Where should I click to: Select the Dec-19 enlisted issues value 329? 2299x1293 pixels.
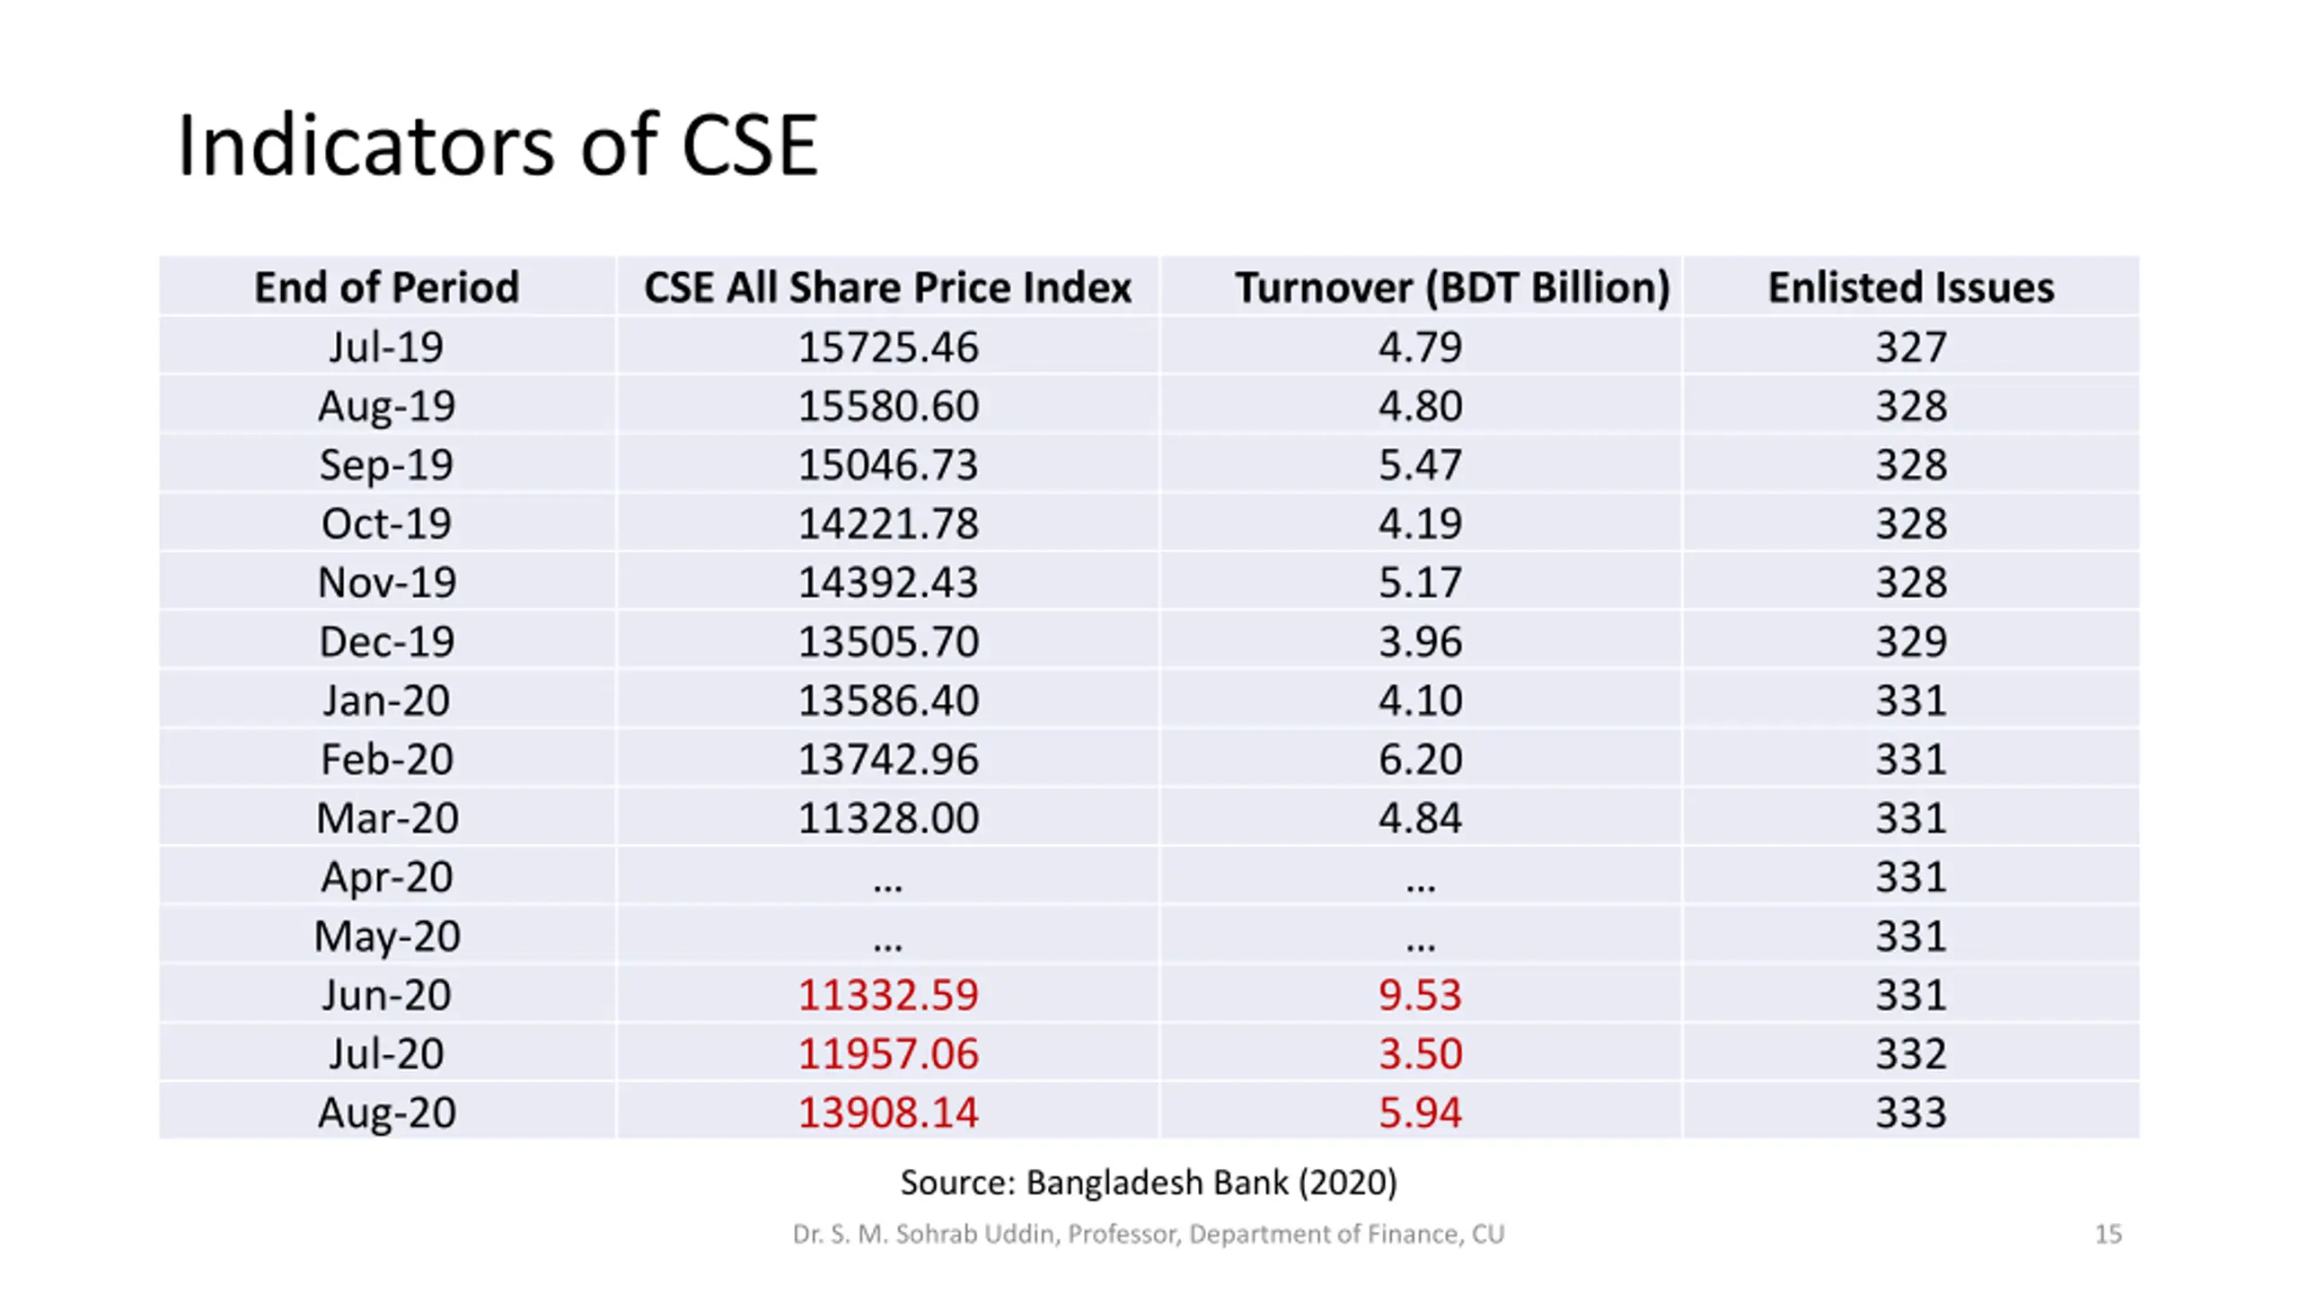1911,641
